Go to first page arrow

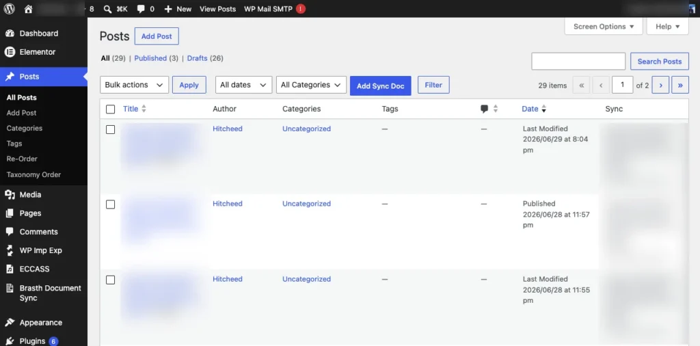coord(581,85)
